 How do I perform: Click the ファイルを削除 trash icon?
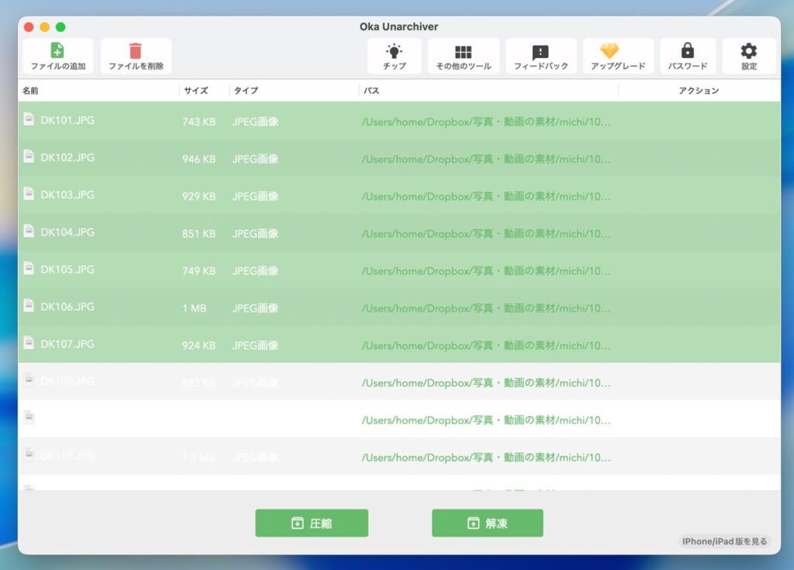136,51
